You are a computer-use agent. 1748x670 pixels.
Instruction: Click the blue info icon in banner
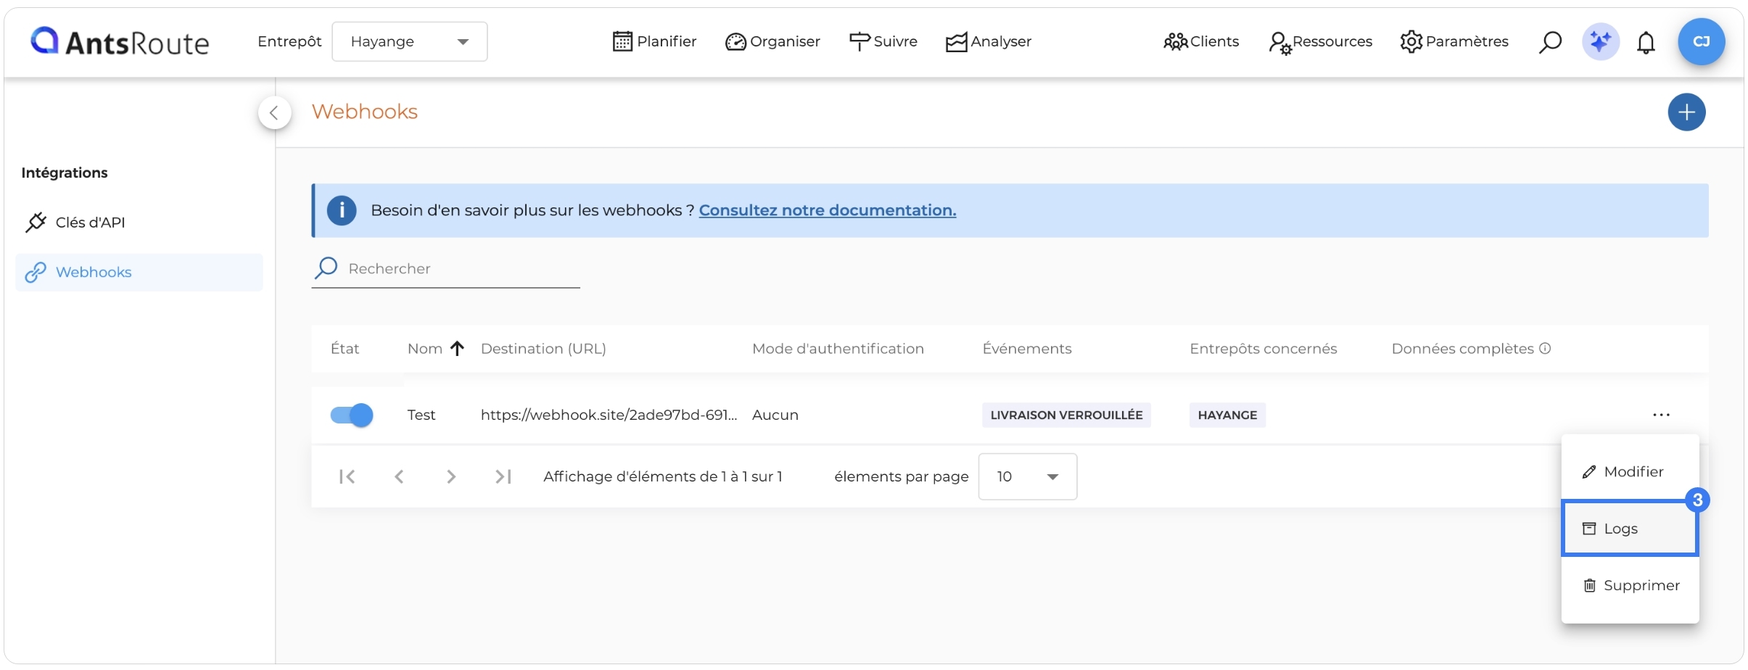[342, 210]
